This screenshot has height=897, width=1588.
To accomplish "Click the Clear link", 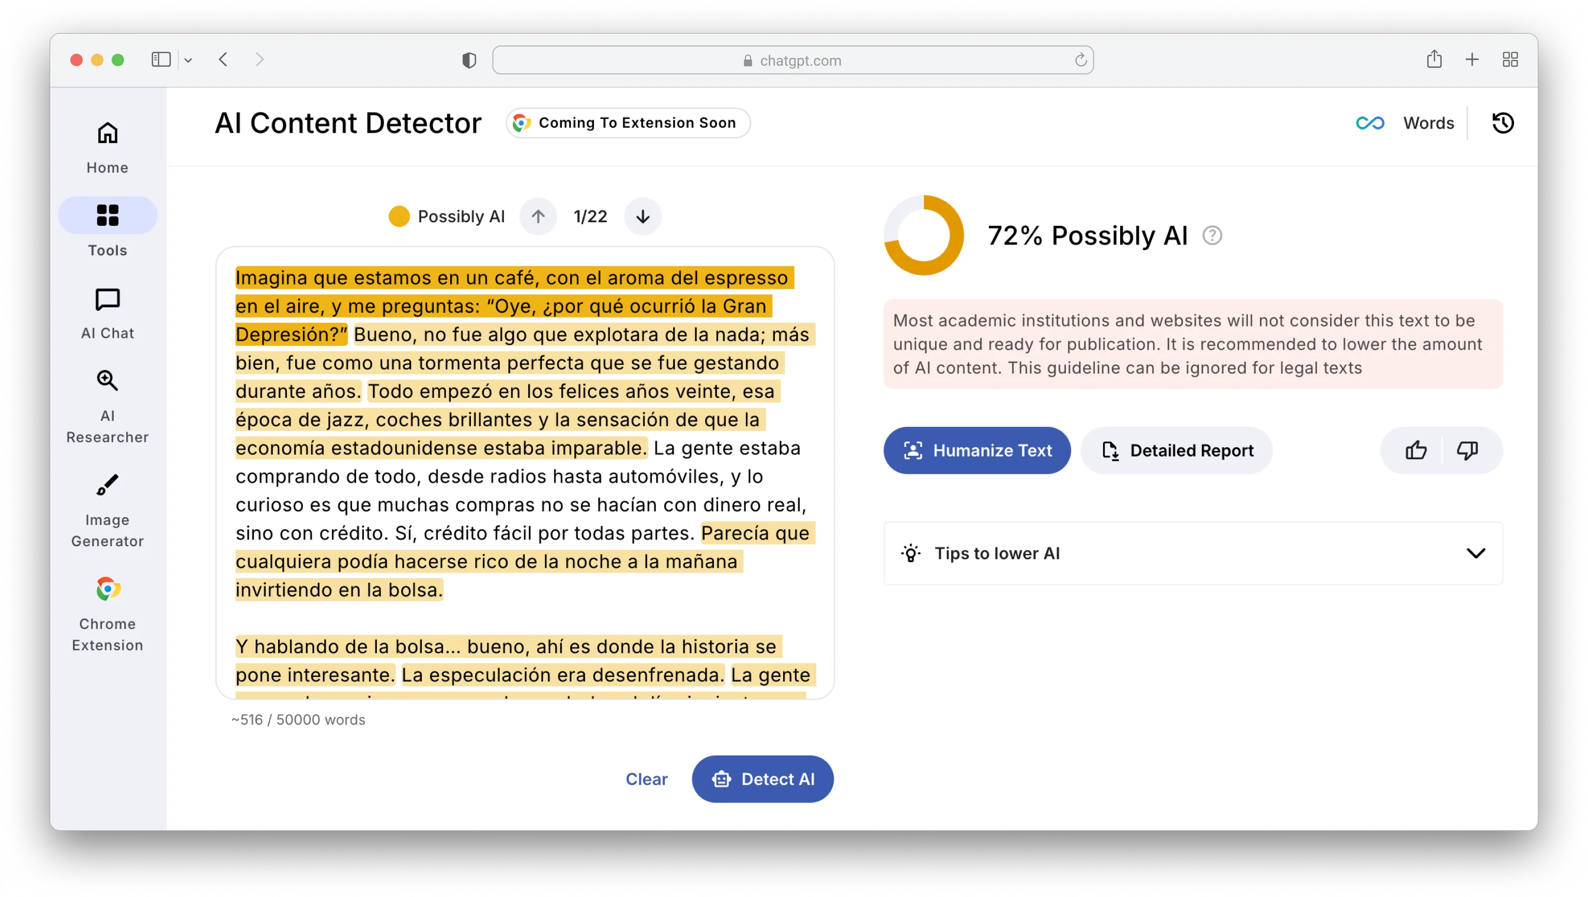I will [646, 779].
